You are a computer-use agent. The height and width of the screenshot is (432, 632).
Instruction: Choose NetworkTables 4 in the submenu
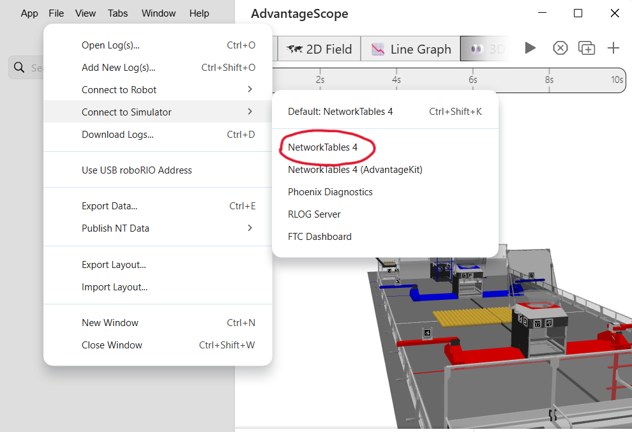point(322,147)
